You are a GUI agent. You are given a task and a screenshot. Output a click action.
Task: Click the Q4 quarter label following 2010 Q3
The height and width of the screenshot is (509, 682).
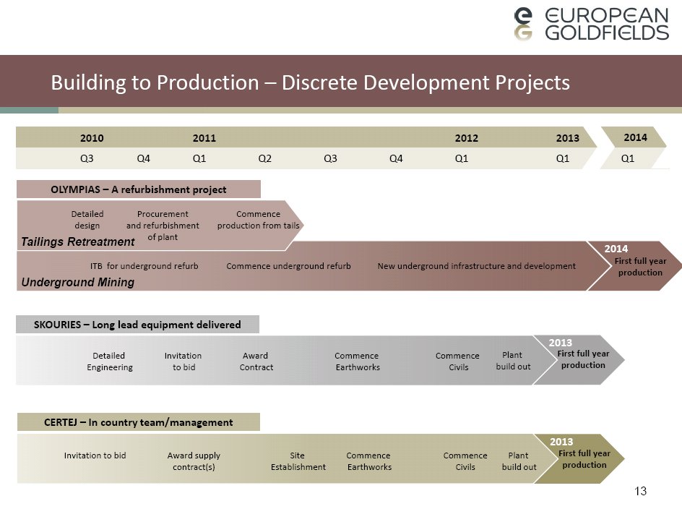click(144, 158)
